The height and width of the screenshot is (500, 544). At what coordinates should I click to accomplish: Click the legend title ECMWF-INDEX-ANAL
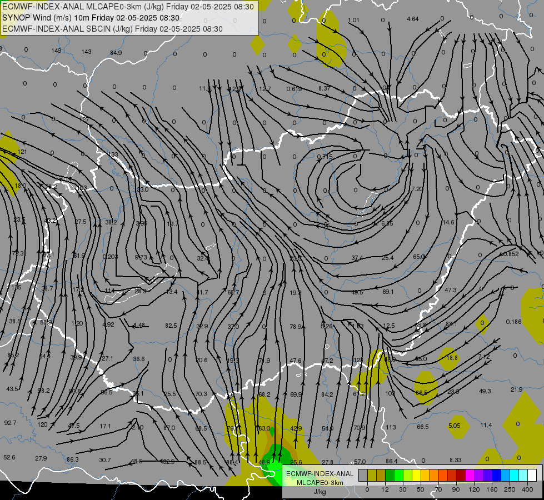320,474
